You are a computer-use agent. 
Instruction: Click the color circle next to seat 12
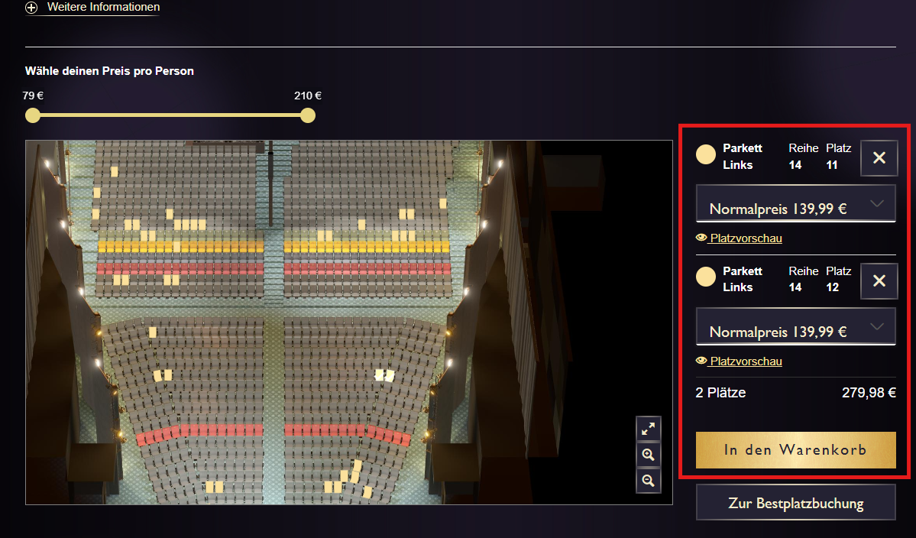[x=706, y=277]
